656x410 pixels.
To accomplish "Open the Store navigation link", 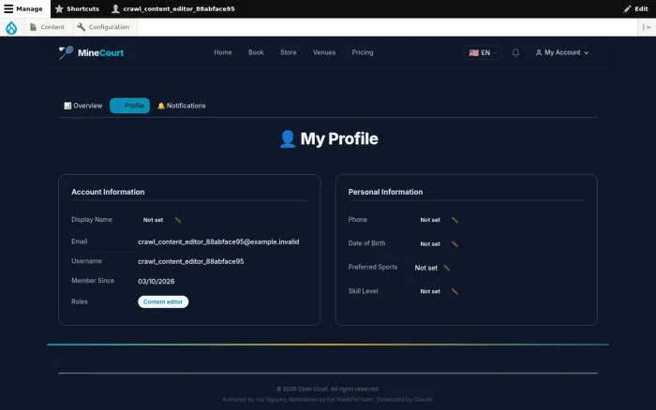I will (289, 52).
